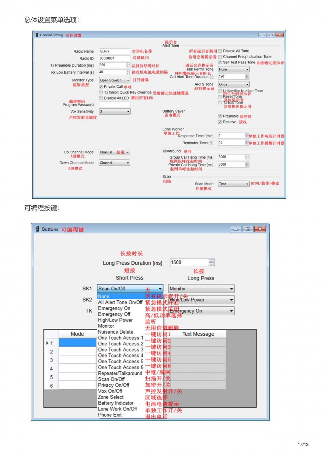The image size is (323, 455).
Task: Tick the Disable All LED checkbox
Action: (x=101, y=98)
